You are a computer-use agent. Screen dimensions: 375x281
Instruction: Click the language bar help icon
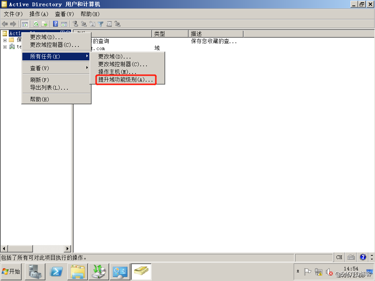(363, 257)
